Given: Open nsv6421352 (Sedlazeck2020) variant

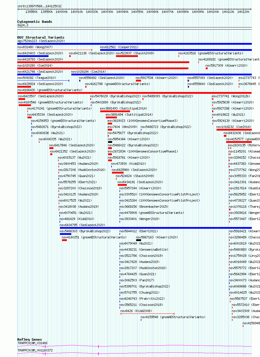Looking at the screenshot, I should 73,151.
